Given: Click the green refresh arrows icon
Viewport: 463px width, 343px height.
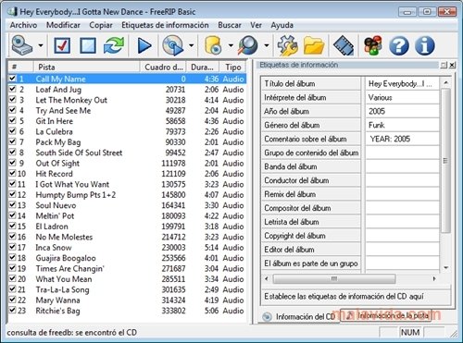Looking at the screenshot, I should [x=114, y=45].
